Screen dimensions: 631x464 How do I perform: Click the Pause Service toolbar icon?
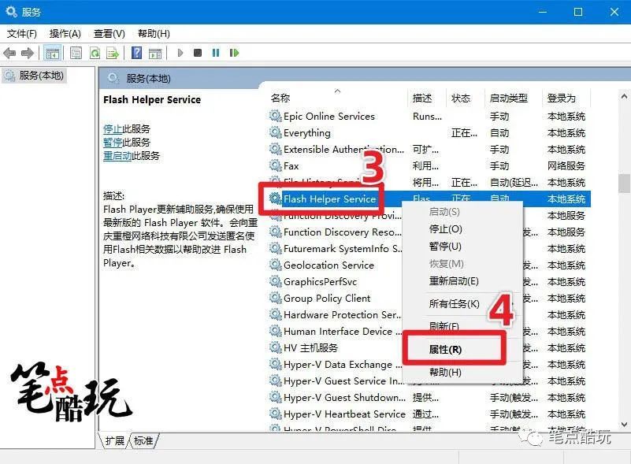pyautogui.click(x=216, y=53)
